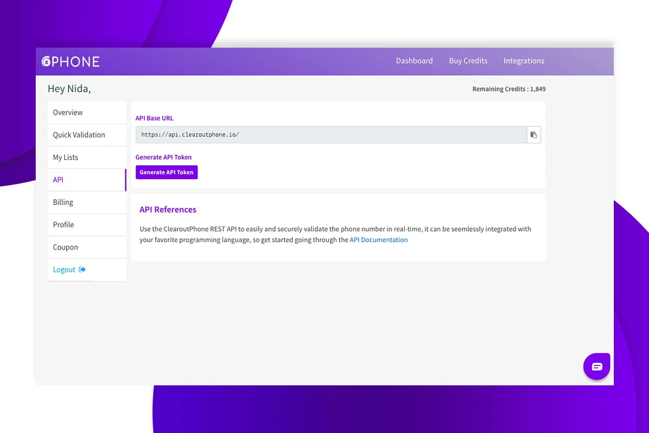Open the API Documentation link
This screenshot has width=649, height=433.
point(379,240)
